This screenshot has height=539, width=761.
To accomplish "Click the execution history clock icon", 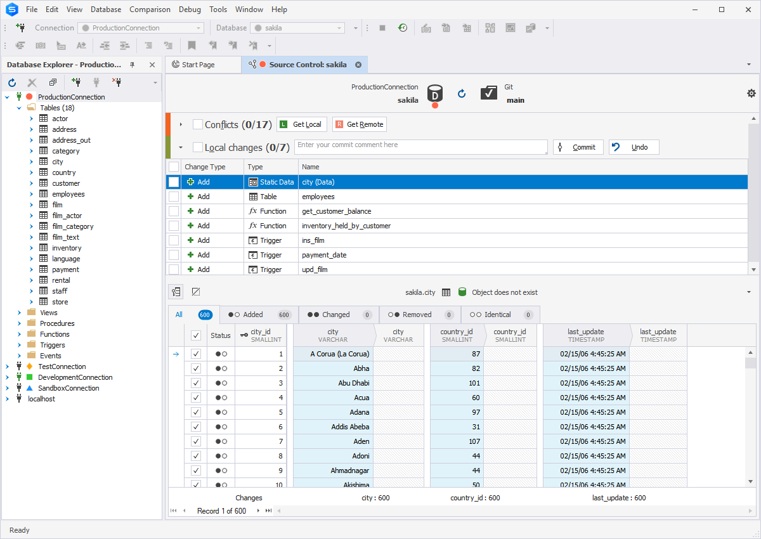I will pyautogui.click(x=403, y=28).
